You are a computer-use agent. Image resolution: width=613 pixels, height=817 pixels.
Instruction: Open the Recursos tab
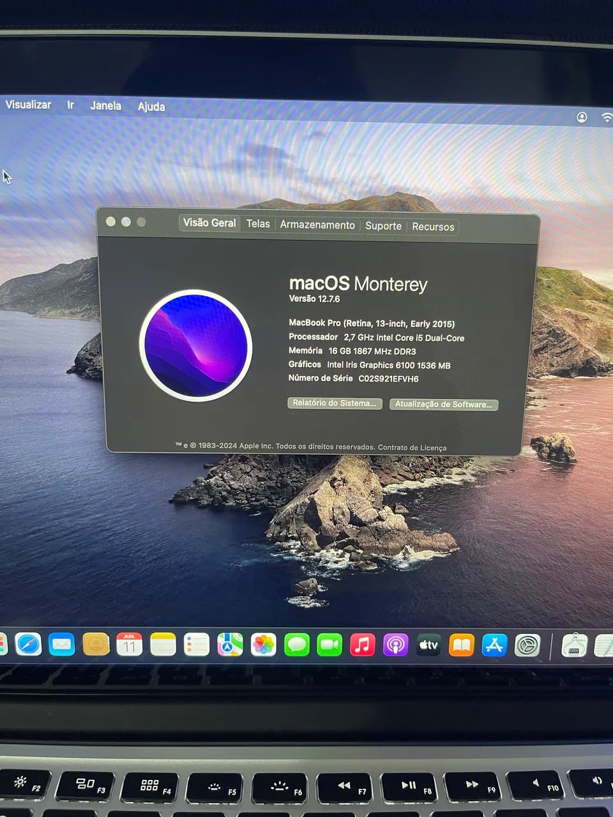(433, 227)
